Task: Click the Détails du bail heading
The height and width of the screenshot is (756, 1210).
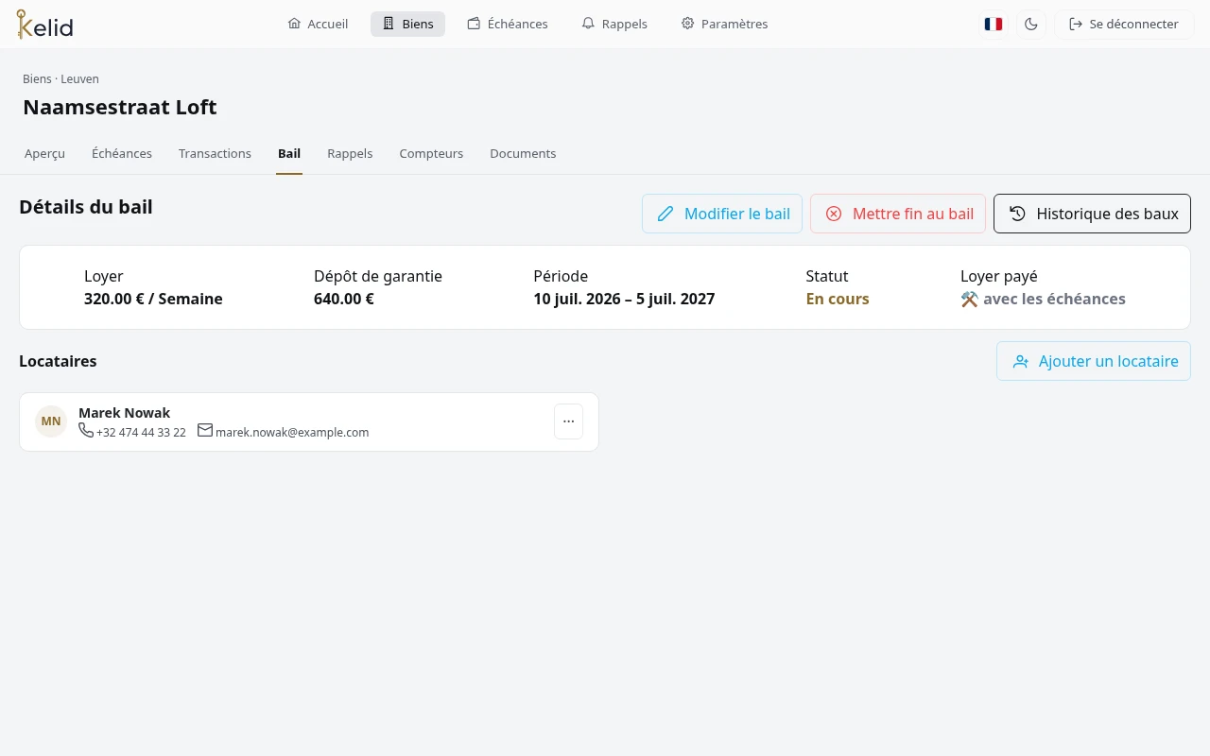Action: pyautogui.click(x=86, y=207)
